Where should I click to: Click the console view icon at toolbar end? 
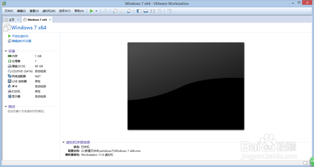(170, 11)
